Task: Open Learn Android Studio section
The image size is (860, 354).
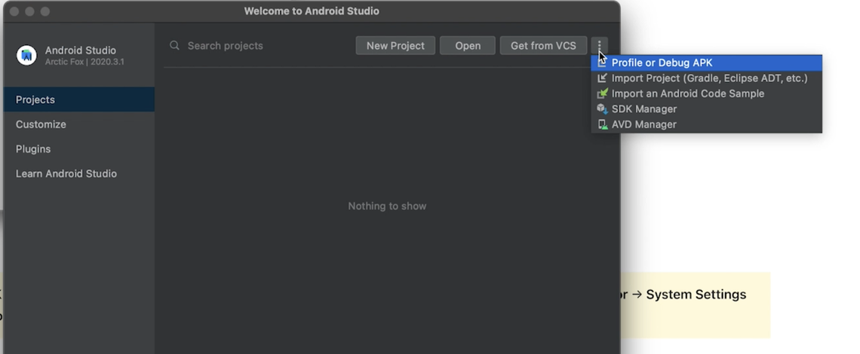Action: (79, 174)
